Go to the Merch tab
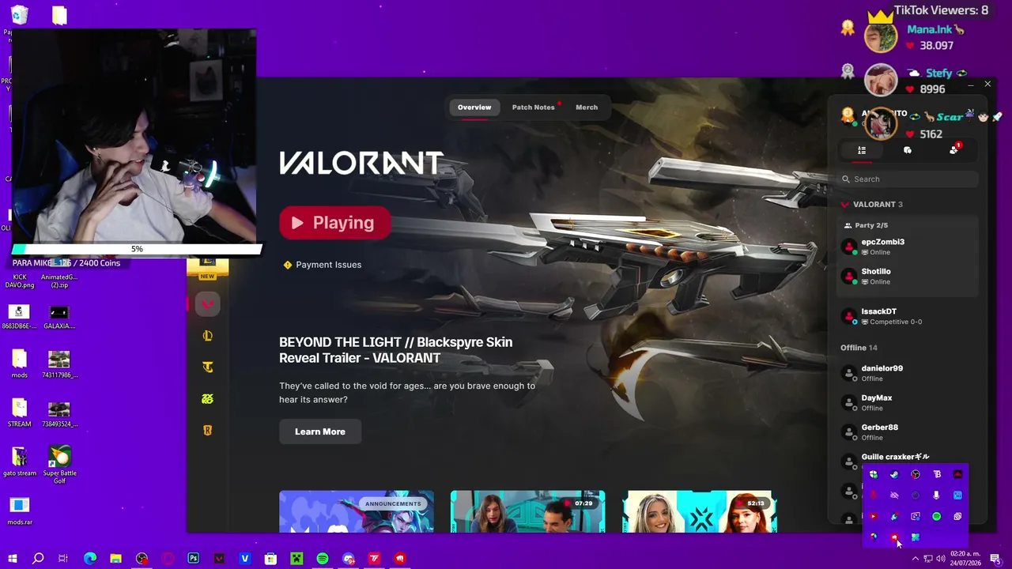The height and width of the screenshot is (569, 1012). point(587,107)
